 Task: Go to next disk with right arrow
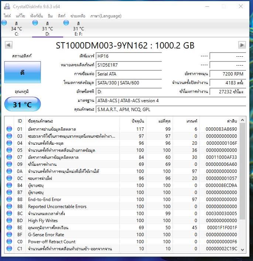click(242, 45)
